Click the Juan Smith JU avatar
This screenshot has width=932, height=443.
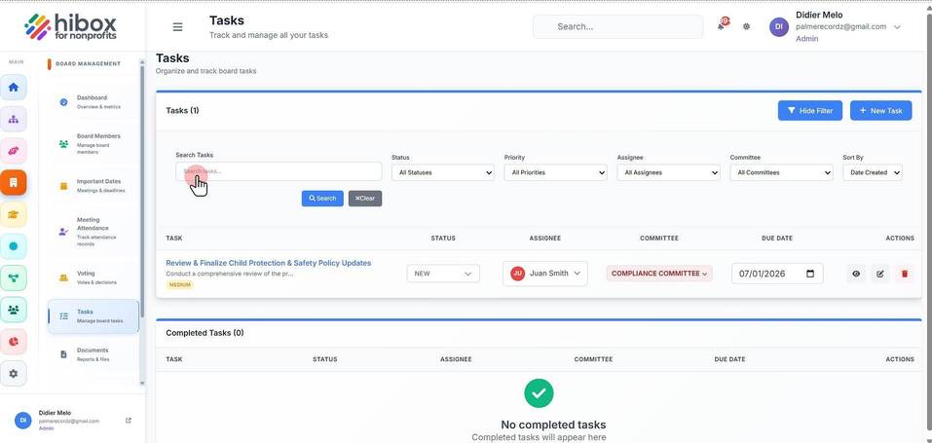(518, 274)
